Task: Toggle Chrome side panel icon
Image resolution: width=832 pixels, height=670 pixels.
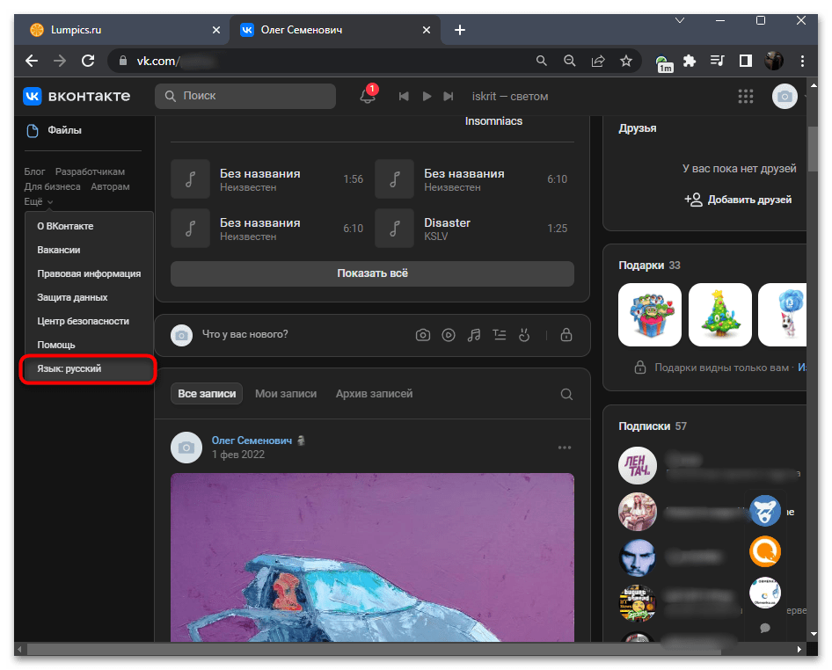Action: pyautogui.click(x=746, y=61)
